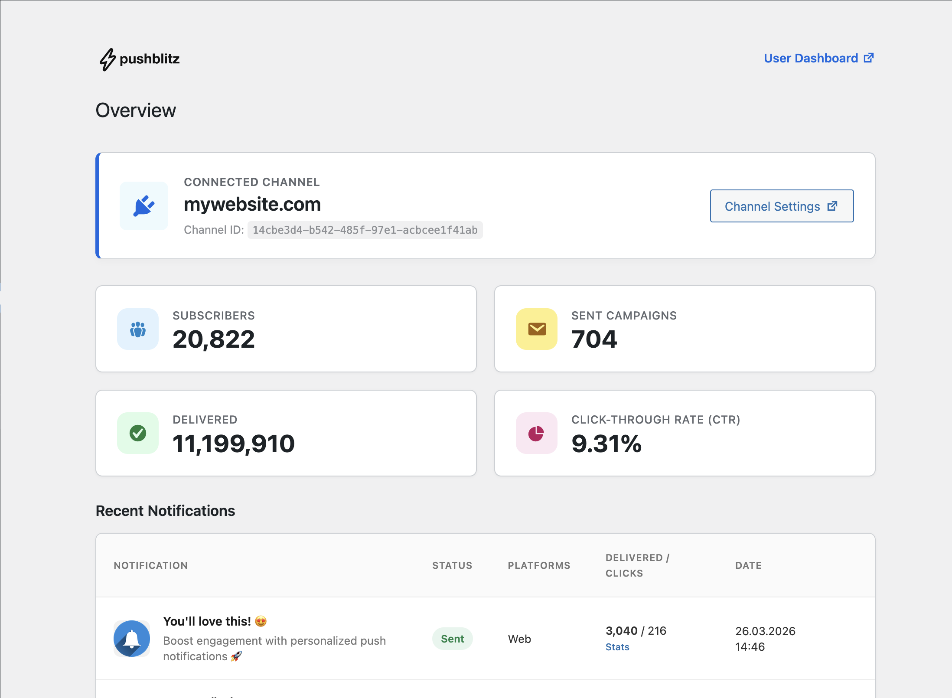Click the plug icon for connected channel
The image size is (952, 698).
(x=144, y=206)
